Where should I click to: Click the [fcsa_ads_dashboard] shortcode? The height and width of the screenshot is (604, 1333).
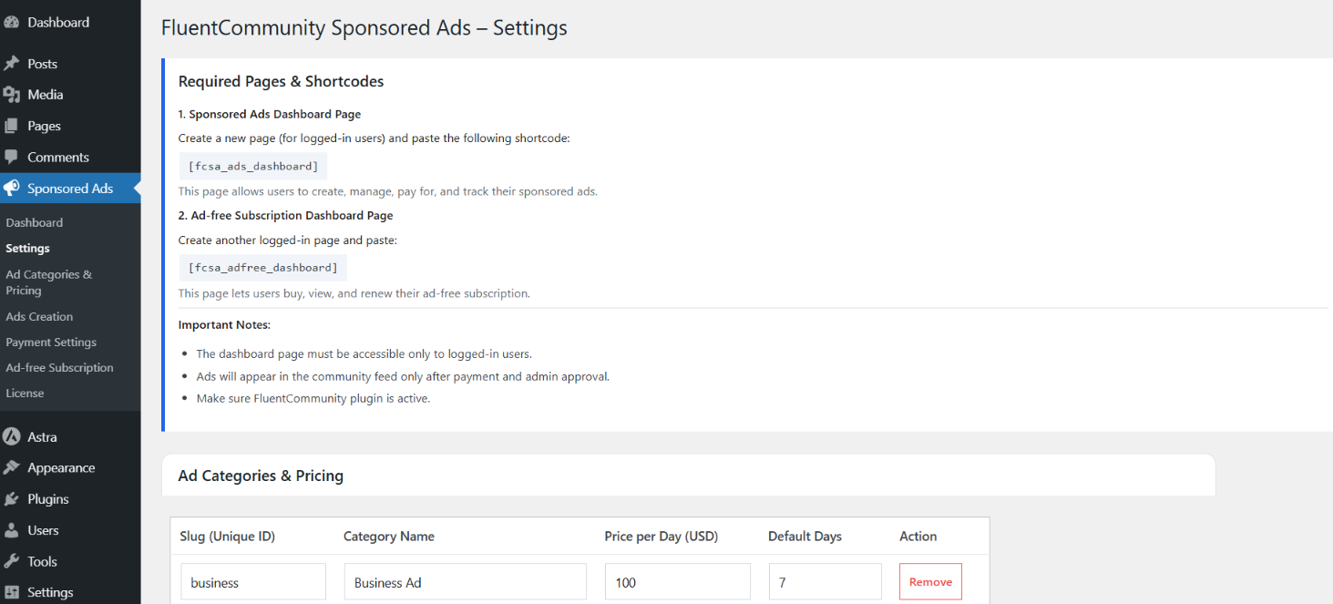click(x=253, y=166)
